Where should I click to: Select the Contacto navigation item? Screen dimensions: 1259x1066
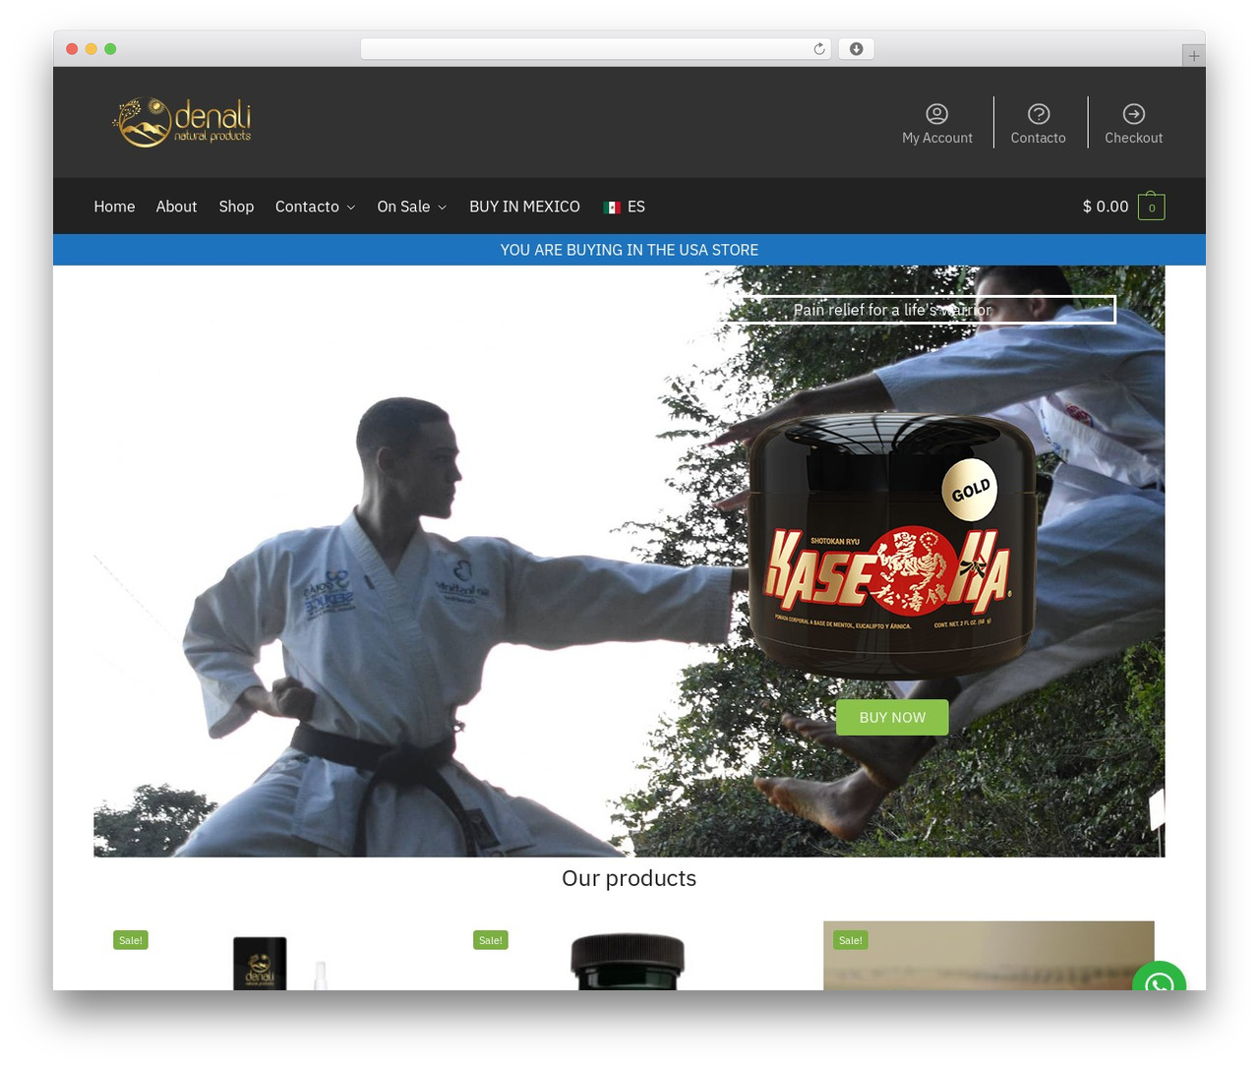[307, 207]
